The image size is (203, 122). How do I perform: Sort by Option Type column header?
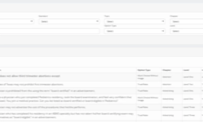tap(144, 70)
